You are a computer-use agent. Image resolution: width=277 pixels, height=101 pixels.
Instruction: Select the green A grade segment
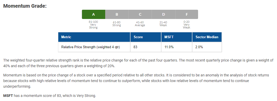point(93,14)
